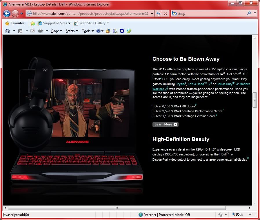Expand the Feeds dropdown arrow
260x220 pixels.
[x=27, y=31]
